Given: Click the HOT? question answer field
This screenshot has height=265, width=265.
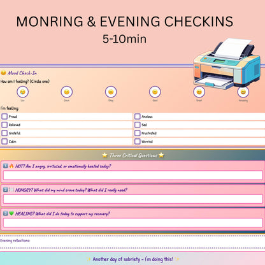Looking at the screenshot, I should 133,175.
